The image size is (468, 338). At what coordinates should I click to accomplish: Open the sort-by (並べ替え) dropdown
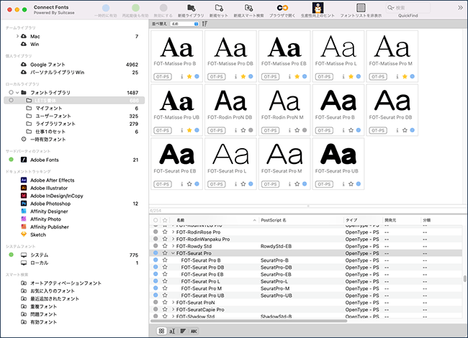(x=184, y=24)
